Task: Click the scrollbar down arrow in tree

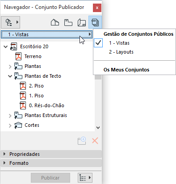Action: [98, 128]
